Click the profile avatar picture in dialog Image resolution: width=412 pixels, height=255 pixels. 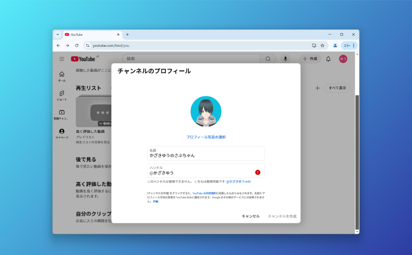pyautogui.click(x=206, y=112)
